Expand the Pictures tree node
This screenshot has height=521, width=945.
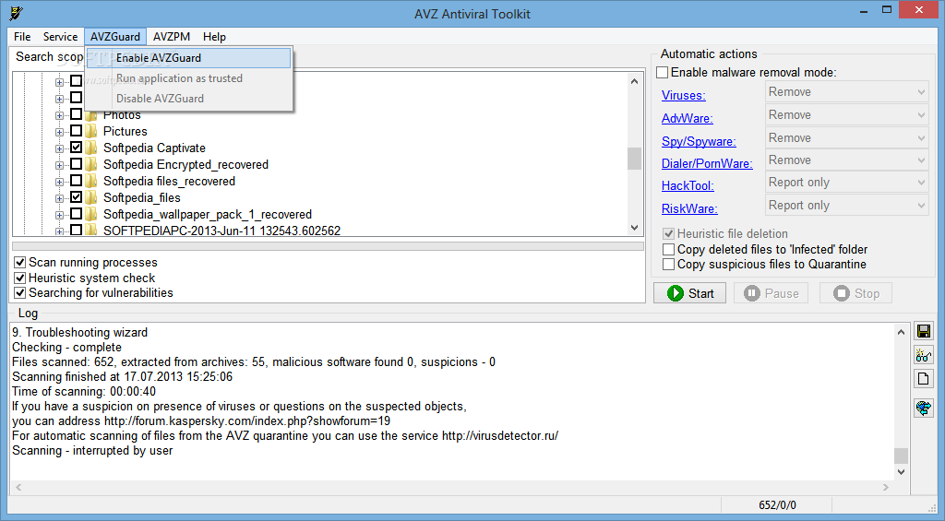59,132
